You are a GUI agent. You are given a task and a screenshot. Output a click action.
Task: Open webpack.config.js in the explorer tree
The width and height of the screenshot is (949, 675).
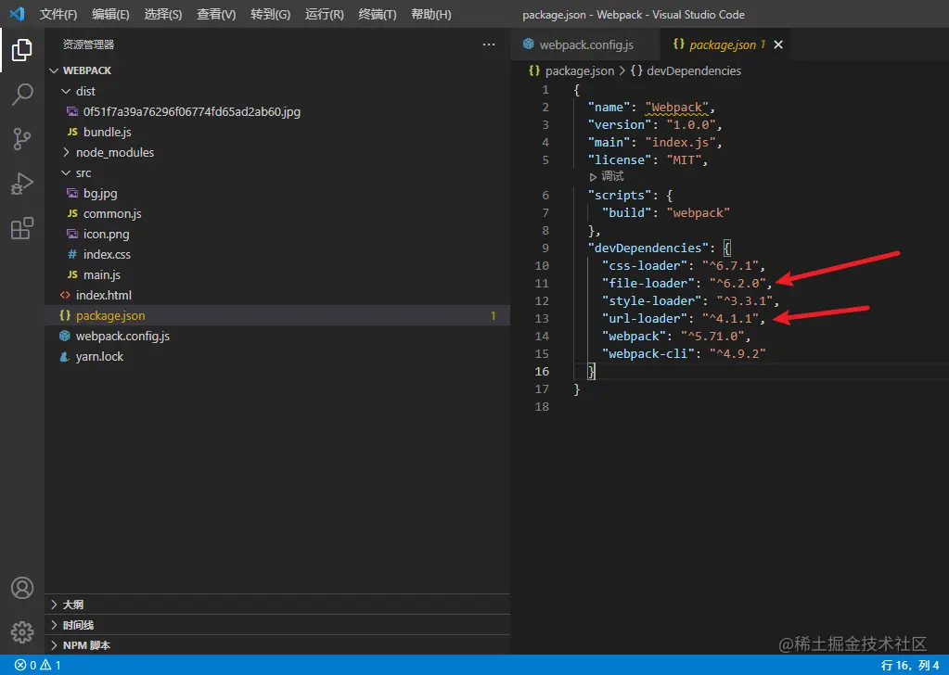point(122,336)
